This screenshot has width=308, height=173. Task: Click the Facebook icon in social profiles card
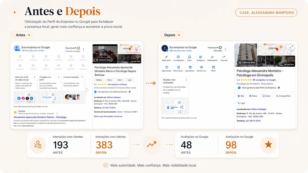click(x=19, y=98)
